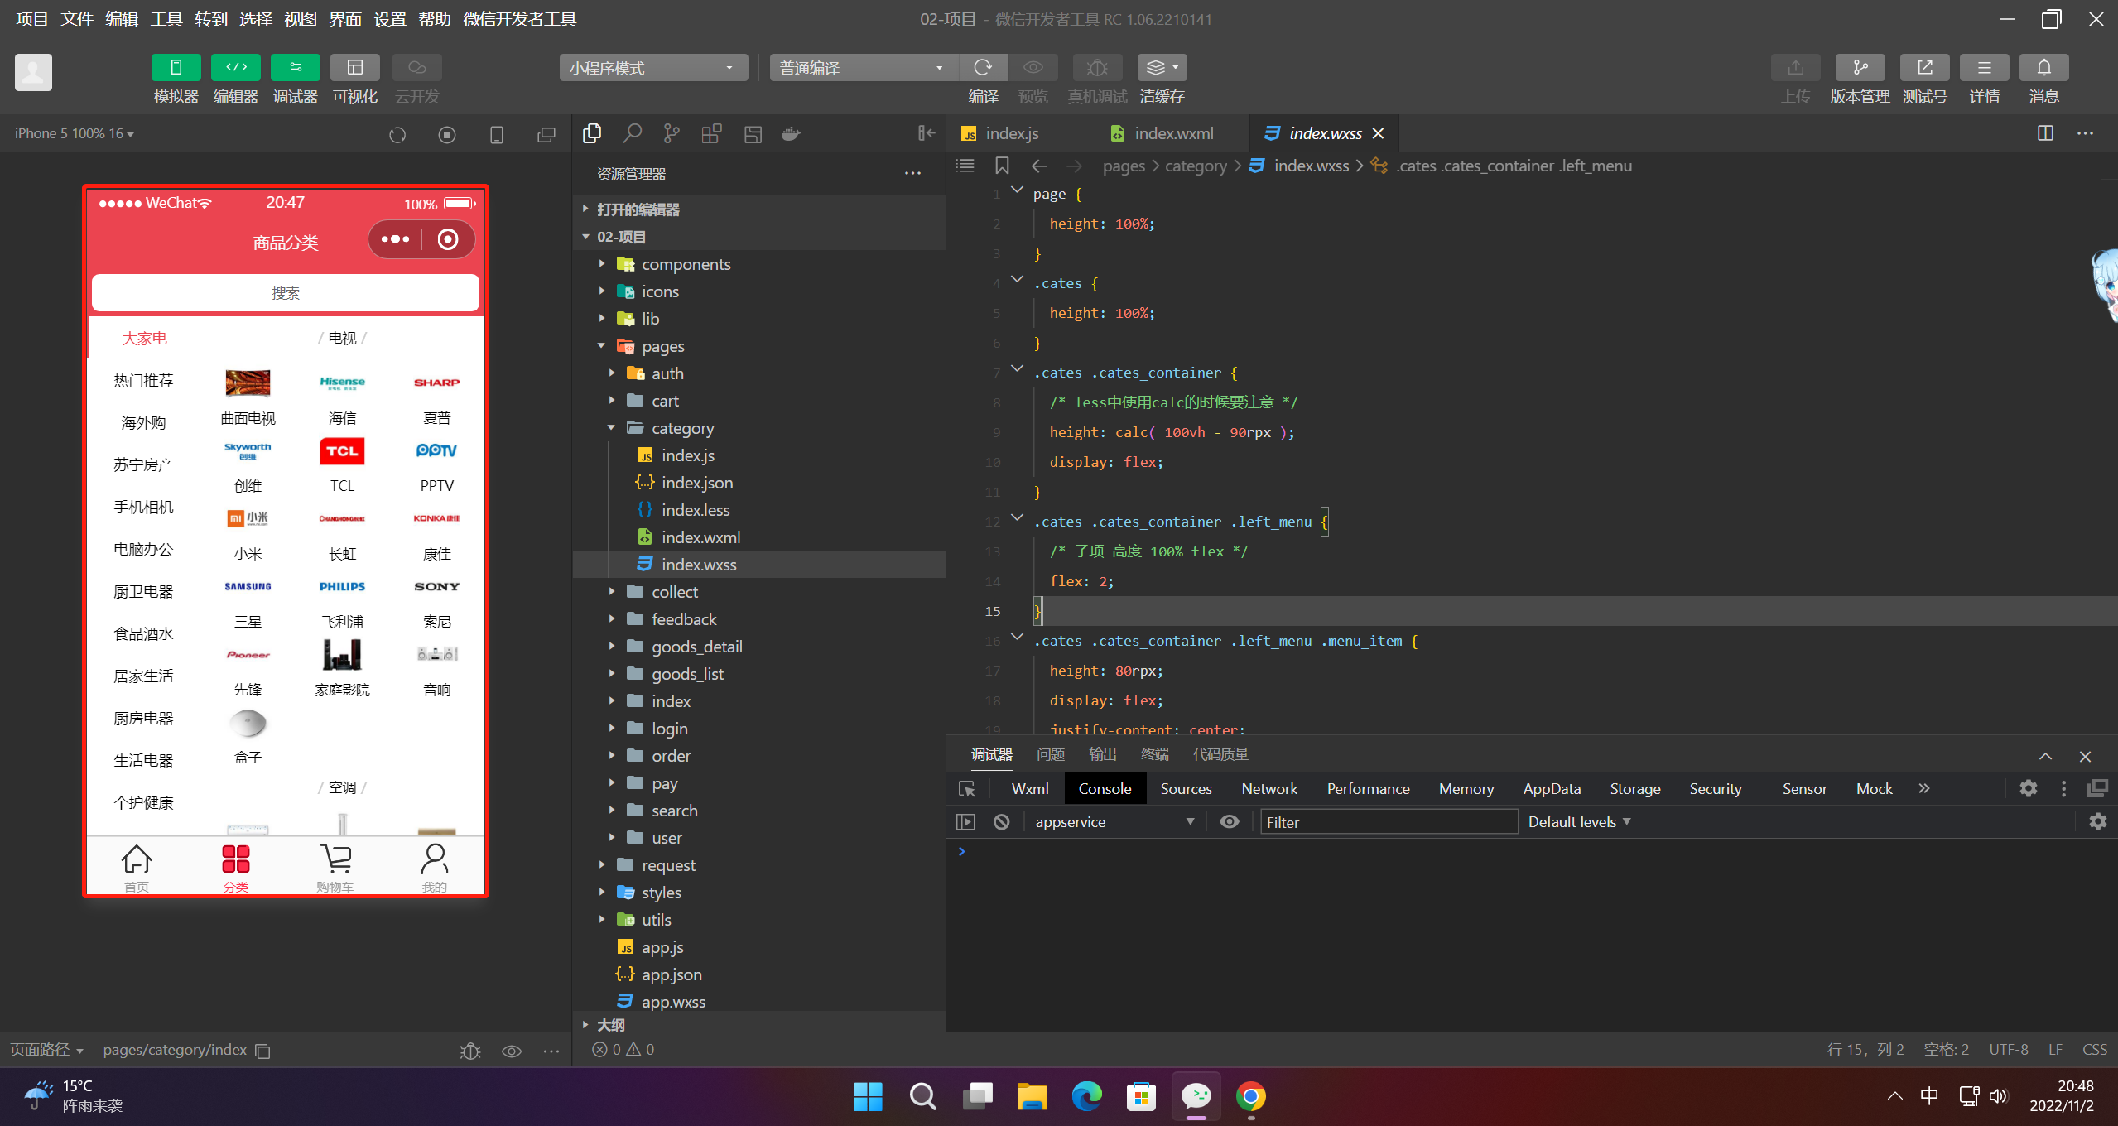This screenshot has height=1126, width=2118.
Task: Open the Network tab in the debugger
Action: pyautogui.click(x=1268, y=789)
